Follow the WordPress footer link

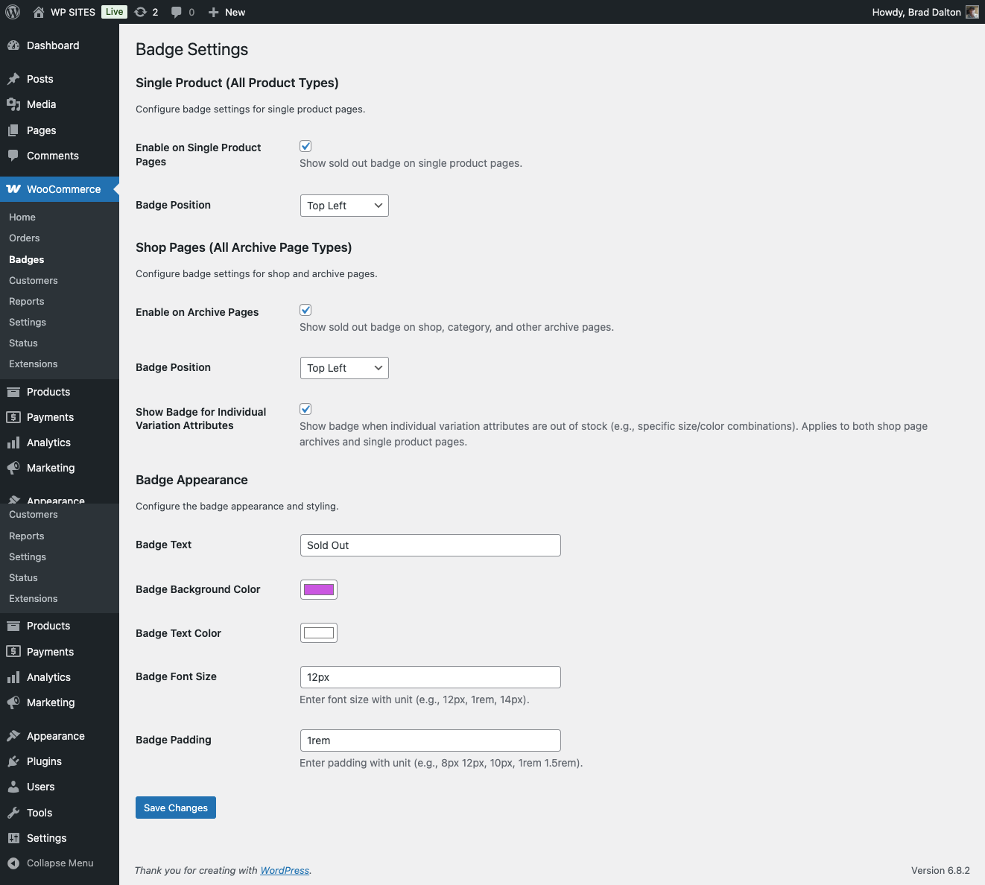[285, 870]
